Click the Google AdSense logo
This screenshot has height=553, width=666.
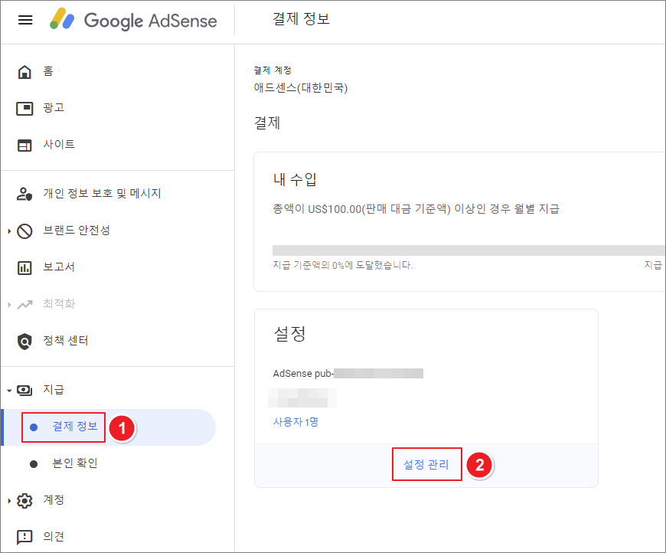tap(134, 20)
